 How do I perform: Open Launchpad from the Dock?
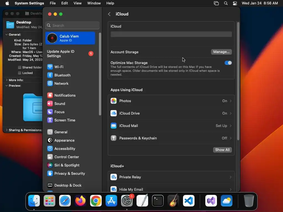coord(49,201)
